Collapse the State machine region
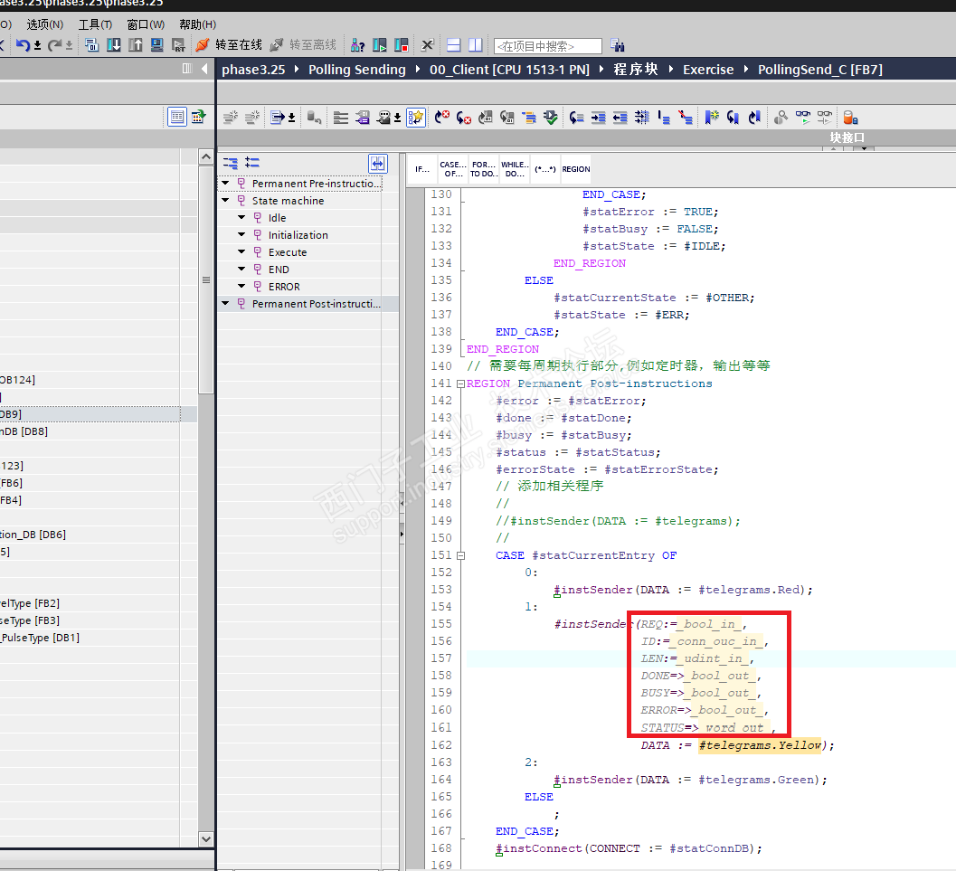The image size is (956, 871). click(225, 201)
